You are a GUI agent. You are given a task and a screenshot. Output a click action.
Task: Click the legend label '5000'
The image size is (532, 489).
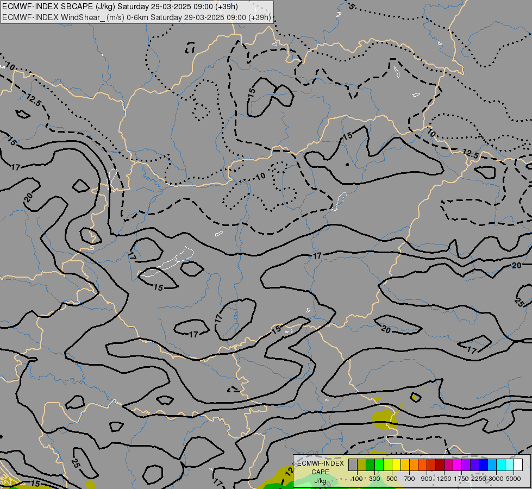pyautogui.click(x=514, y=479)
